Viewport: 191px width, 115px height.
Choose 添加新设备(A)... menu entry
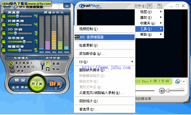tap(105, 53)
